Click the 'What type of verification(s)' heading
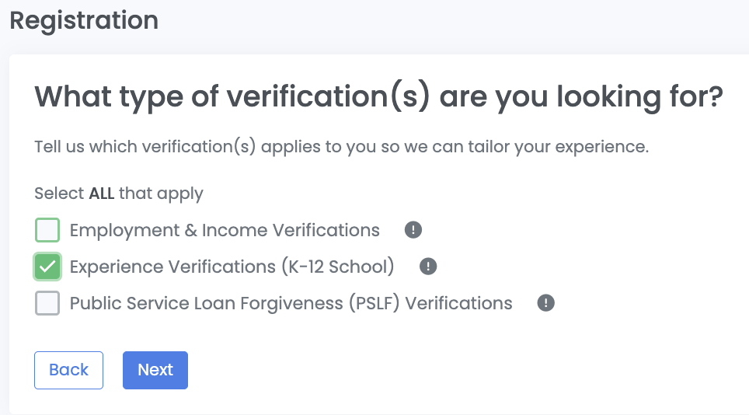The height and width of the screenshot is (415, 749). coord(378,99)
